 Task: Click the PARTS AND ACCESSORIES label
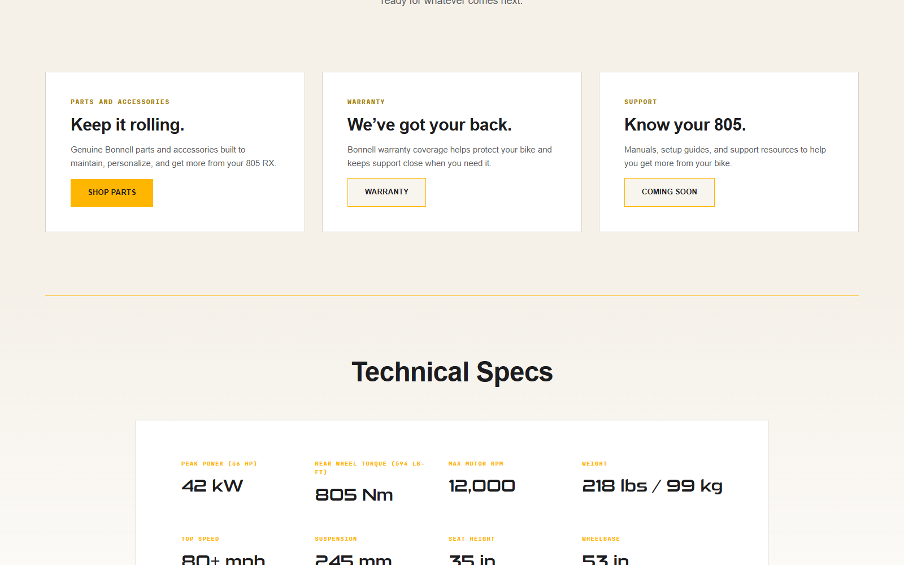coord(120,102)
